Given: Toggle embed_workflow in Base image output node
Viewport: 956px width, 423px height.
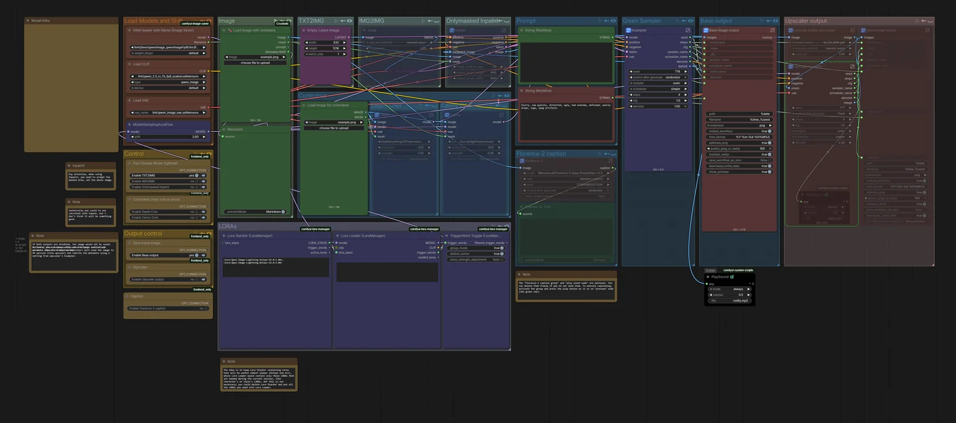Looking at the screenshot, I should (x=770, y=131).
